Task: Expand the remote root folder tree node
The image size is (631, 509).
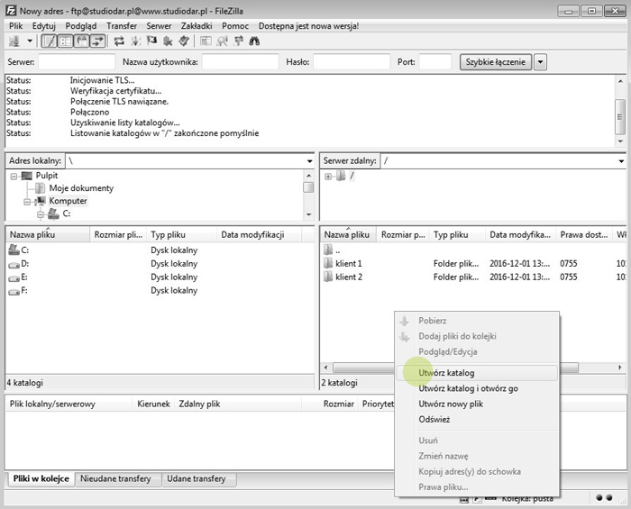Action: (x=328, y=176)
